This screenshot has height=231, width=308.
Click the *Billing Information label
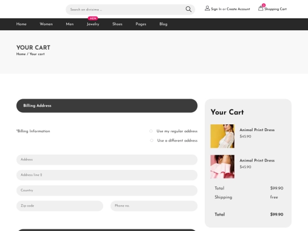(x=33, y=131)
